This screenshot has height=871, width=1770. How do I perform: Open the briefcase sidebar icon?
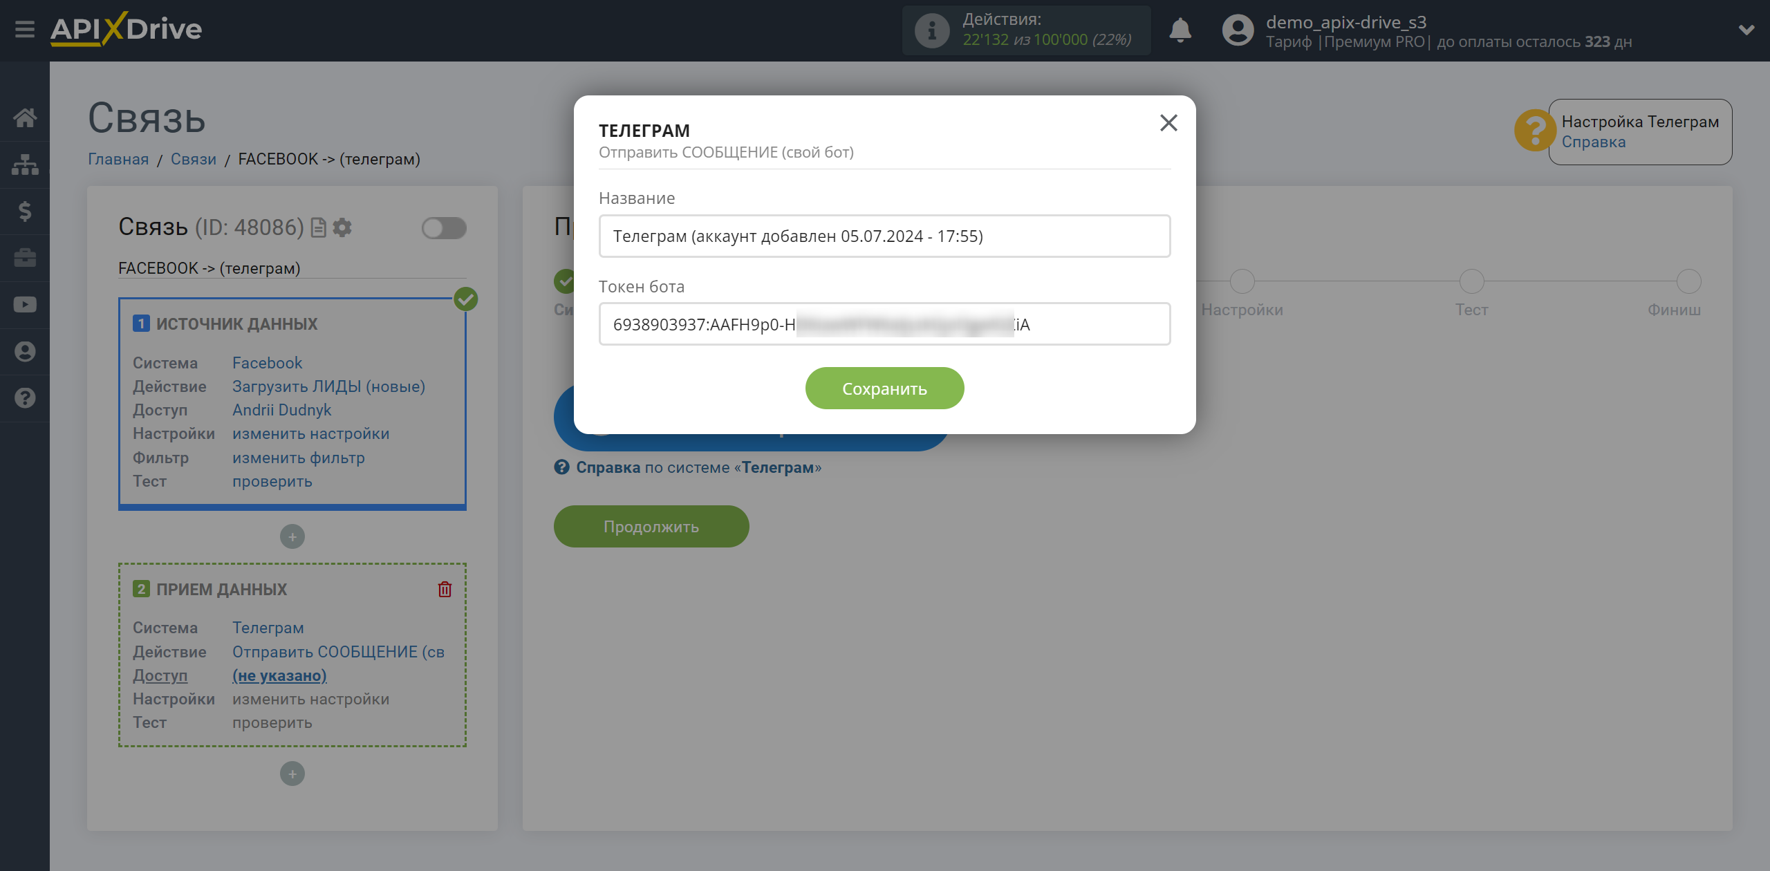[25, 258]
